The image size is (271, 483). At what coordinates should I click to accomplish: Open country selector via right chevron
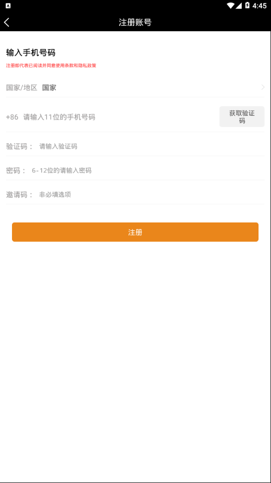[263, 87]
